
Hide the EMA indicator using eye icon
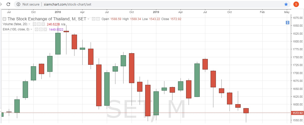(x=37, y=29)
